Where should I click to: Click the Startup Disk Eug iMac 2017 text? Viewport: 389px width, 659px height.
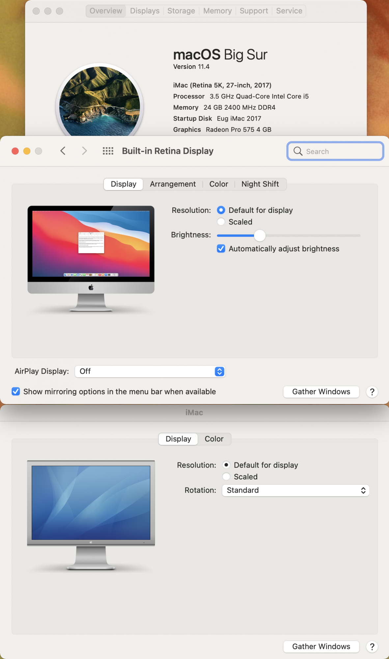(217, 119)
